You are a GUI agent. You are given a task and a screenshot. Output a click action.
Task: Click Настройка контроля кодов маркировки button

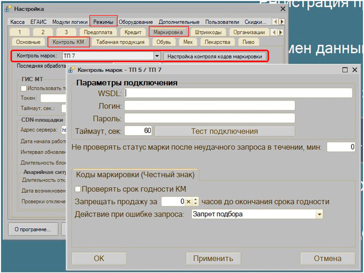(x=214, y=56)
